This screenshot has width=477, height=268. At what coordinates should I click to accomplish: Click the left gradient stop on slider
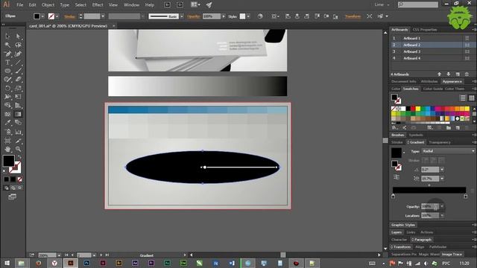[x=393, y=197]
